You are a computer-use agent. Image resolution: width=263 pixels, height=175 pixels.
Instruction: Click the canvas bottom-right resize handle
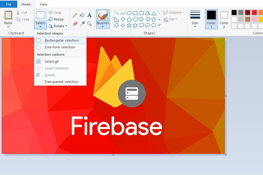[x=226, y=155]
